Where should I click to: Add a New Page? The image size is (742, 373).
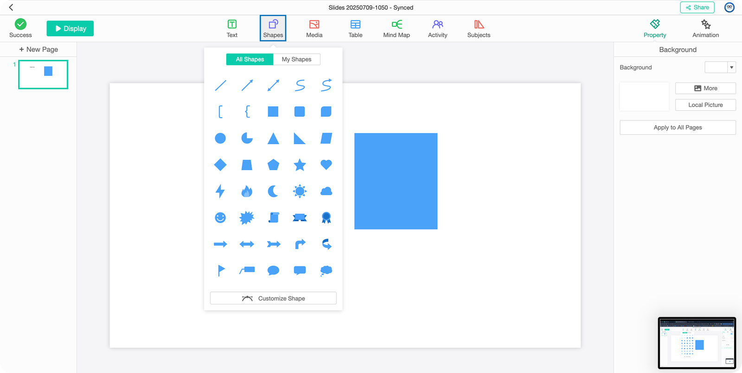(38, 50)
